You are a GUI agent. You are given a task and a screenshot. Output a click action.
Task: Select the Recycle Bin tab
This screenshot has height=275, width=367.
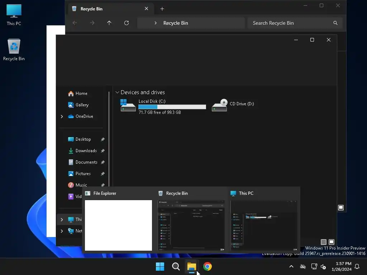tap(111, 9)
